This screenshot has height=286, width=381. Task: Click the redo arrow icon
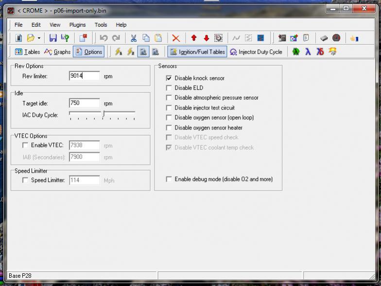pyautogui.click(x=116, y=38)
